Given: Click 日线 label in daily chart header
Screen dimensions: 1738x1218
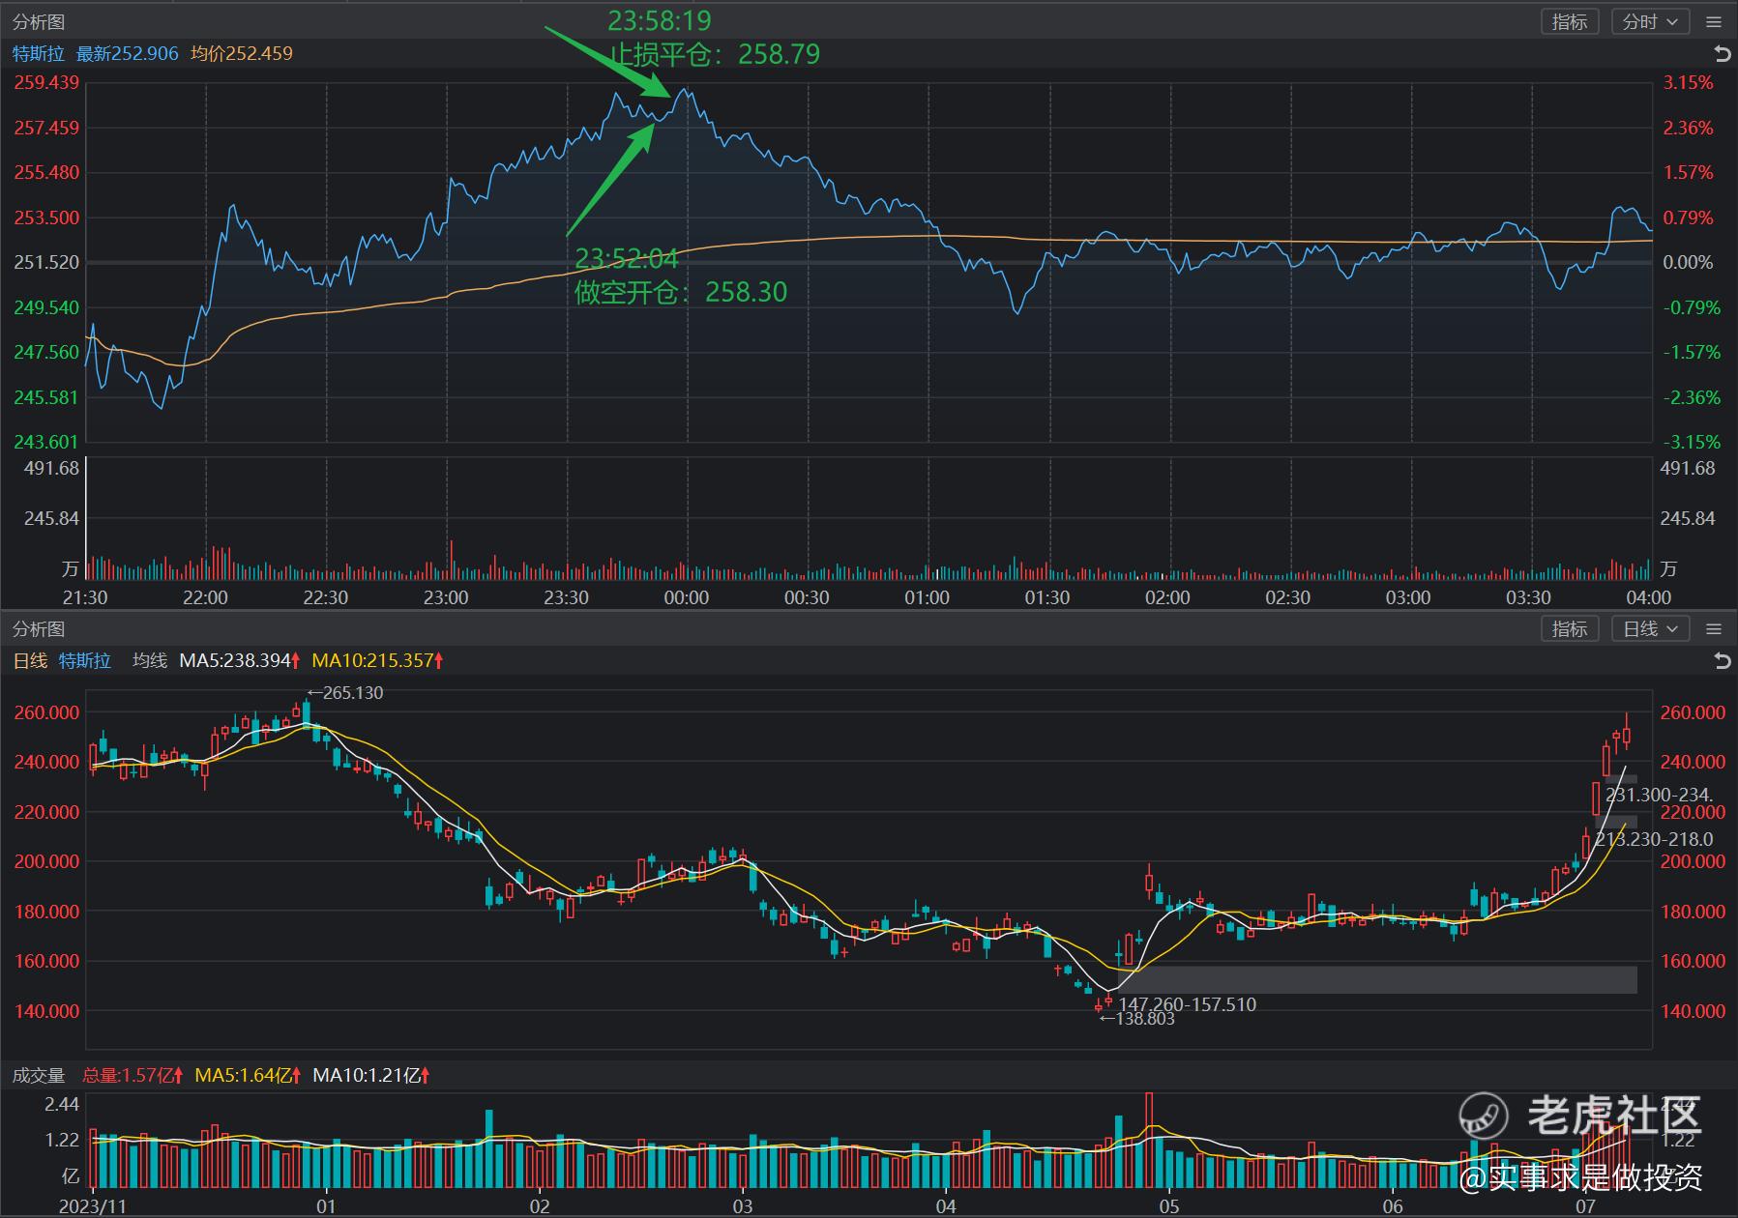Looking at the screenshot, I should pos(30,660).
